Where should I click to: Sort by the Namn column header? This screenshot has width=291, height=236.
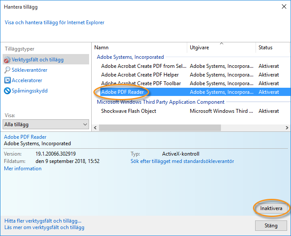pyautogui.click(x=140, y=48)
